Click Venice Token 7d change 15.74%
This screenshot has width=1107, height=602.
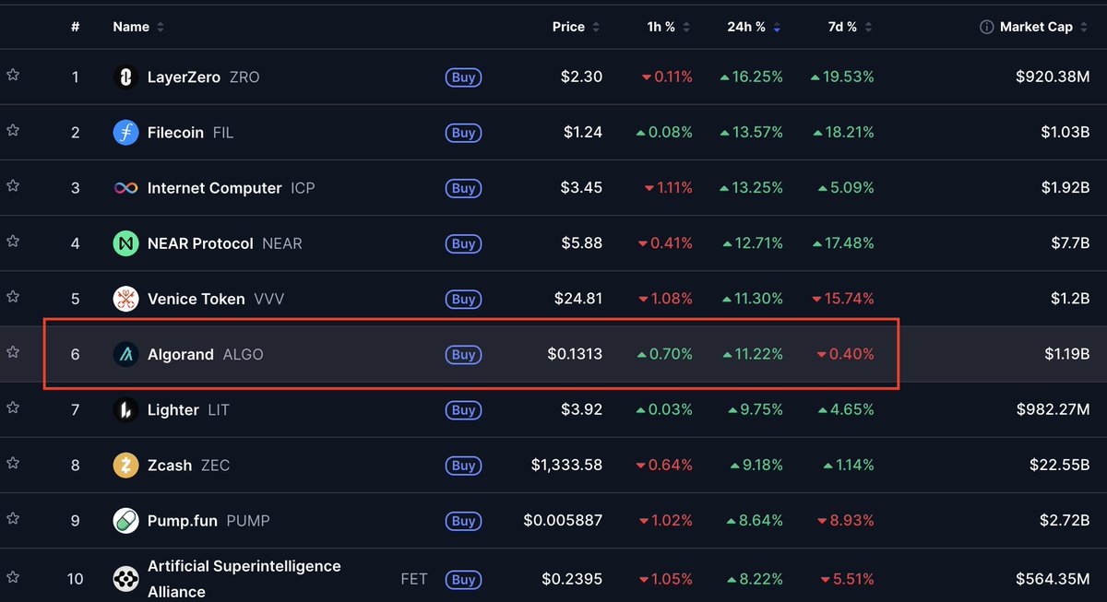pyautogui.click(x=842, y=299)
